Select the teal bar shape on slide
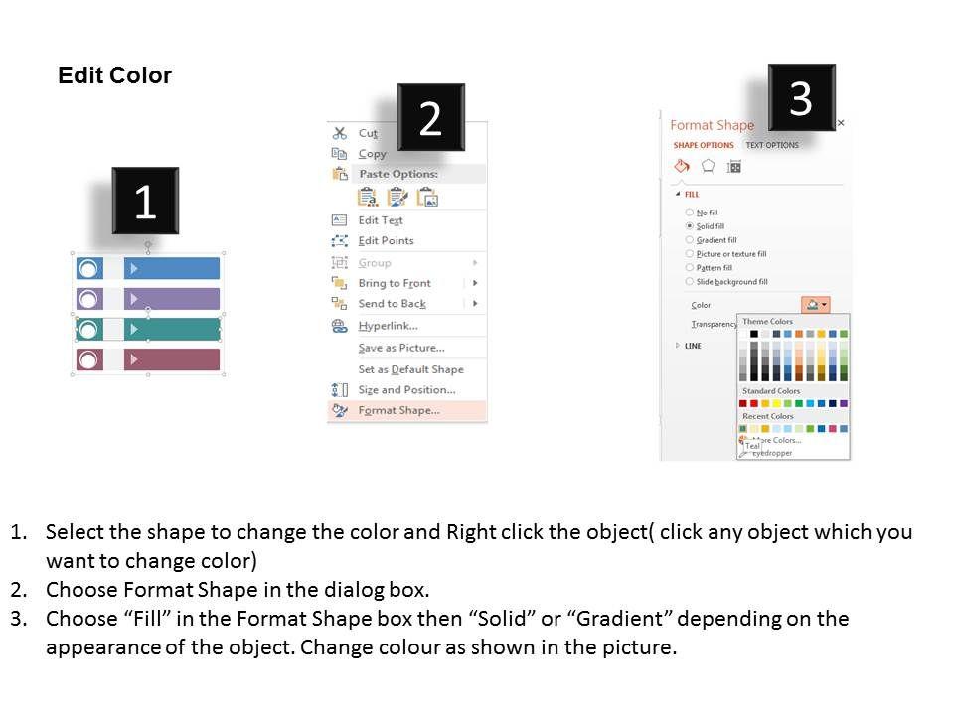 (171, 329)
